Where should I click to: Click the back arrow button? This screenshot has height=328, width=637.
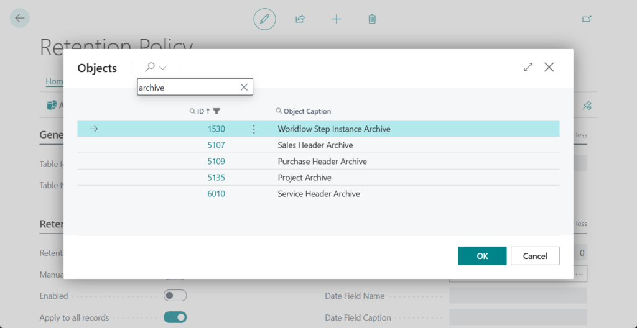(19, 18)
